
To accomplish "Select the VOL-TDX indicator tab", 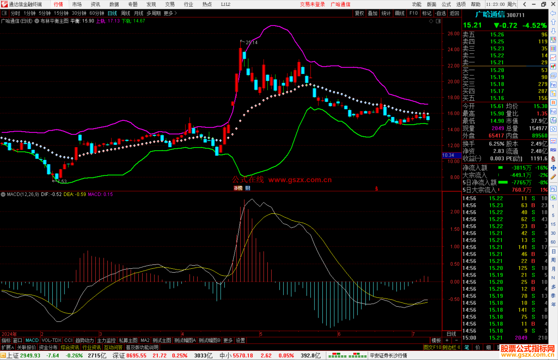I will pyautogui.click(x=51, y=340).
